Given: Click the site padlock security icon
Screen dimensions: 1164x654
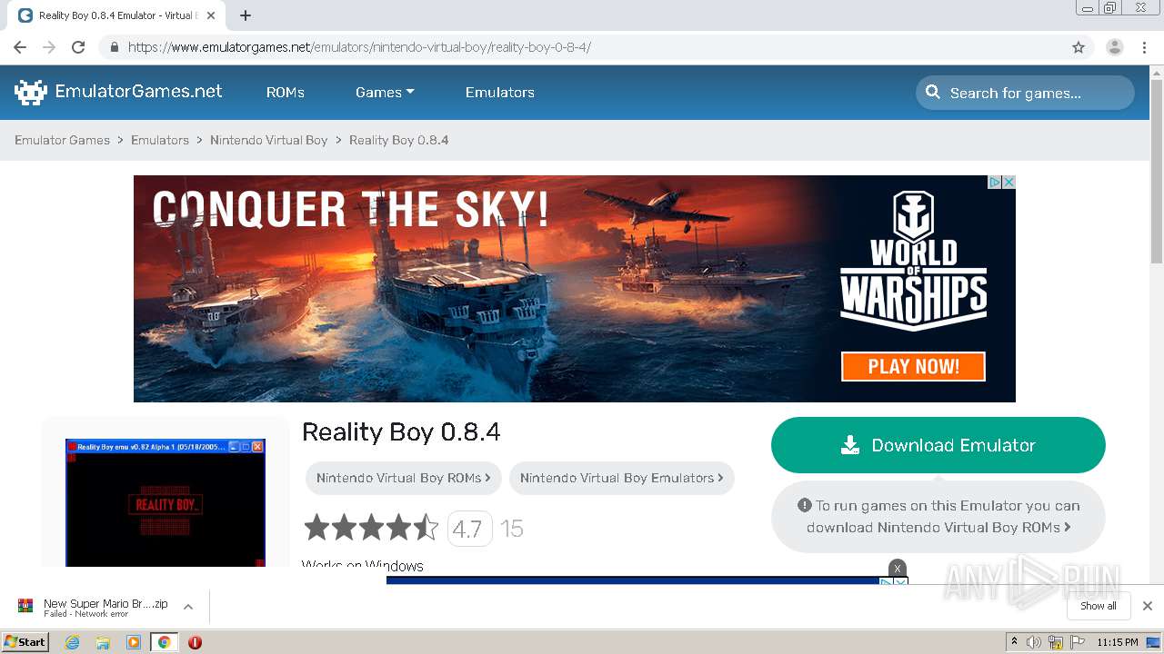Looking at the screenshot, I should coord(114,47).
